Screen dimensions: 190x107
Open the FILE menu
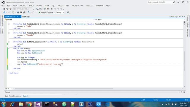coord(3,6)
